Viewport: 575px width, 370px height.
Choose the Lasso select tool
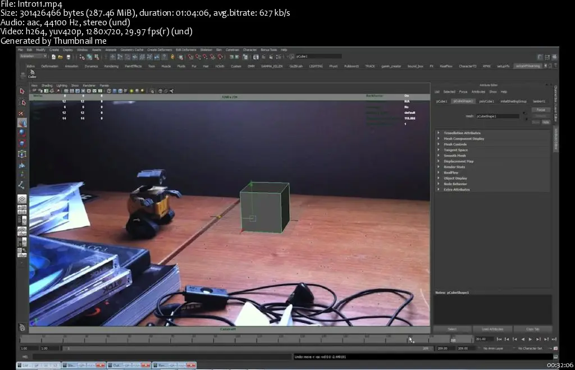tap(22, 102)
